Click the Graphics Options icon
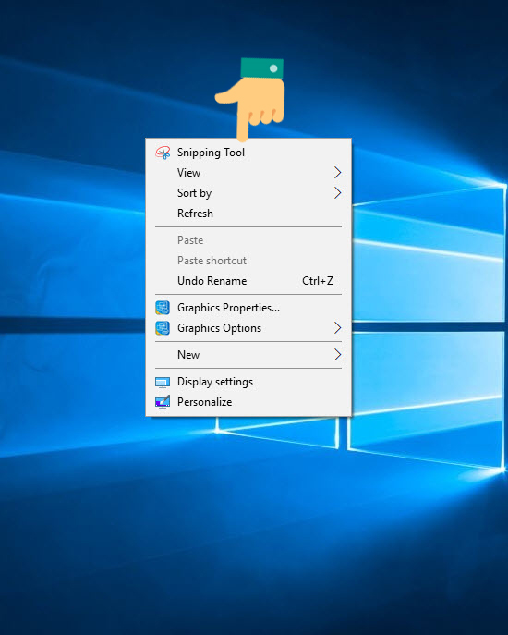 [163, 328]
